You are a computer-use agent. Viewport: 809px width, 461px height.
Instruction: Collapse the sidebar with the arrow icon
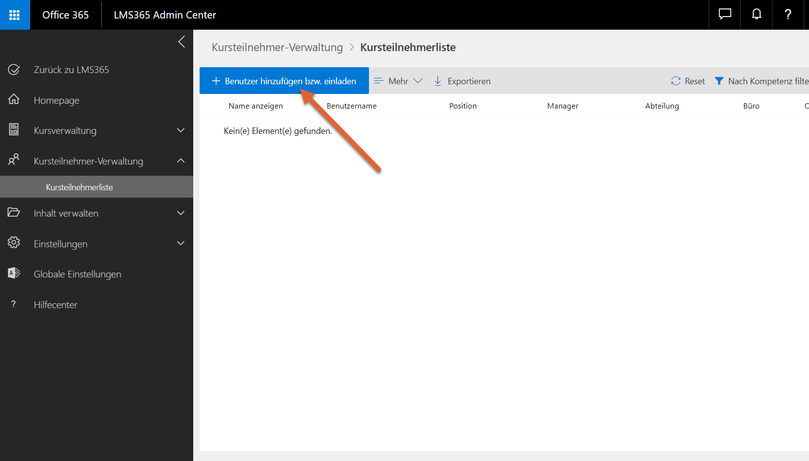point(182,42)
